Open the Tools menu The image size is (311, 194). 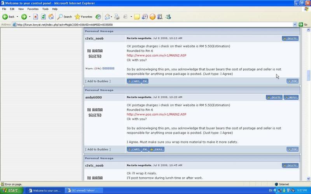click(45, 9)
